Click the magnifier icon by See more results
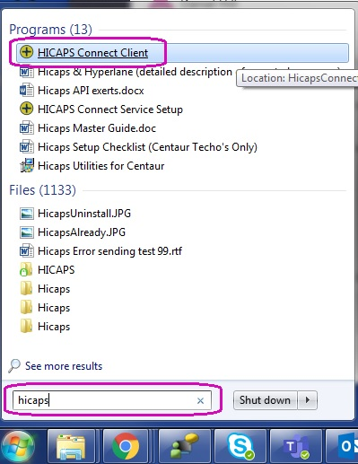This screenshot has height=464, width=358. (14, 365)
